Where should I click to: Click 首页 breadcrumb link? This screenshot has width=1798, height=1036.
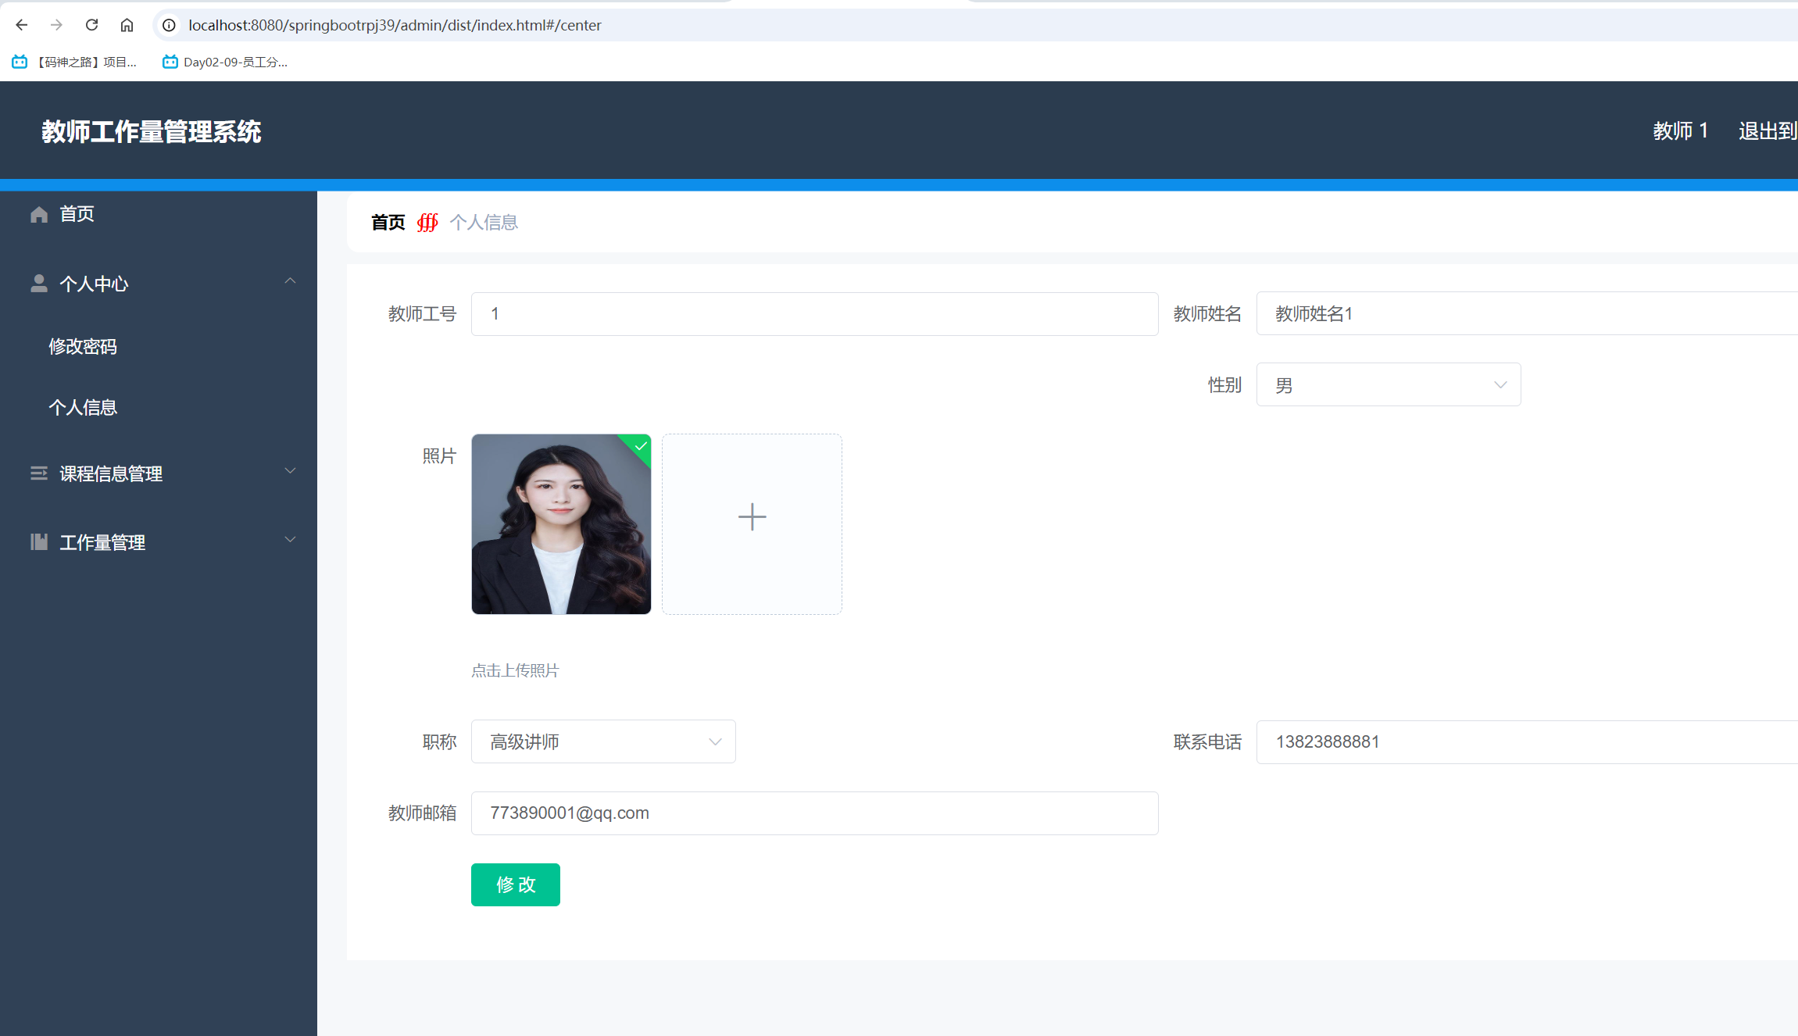tap(388, 223)
